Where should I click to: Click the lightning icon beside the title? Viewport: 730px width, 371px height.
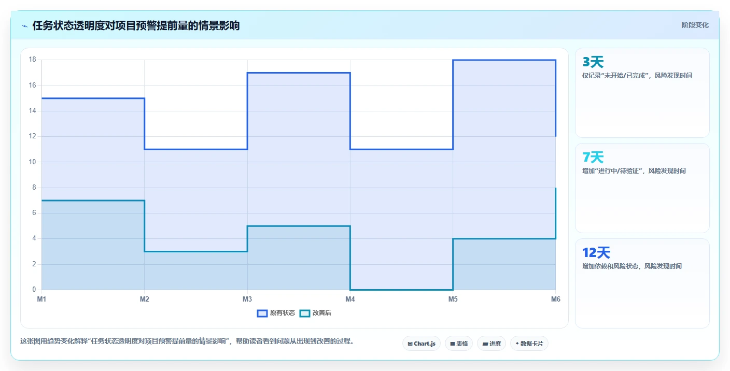pos(24,26)
